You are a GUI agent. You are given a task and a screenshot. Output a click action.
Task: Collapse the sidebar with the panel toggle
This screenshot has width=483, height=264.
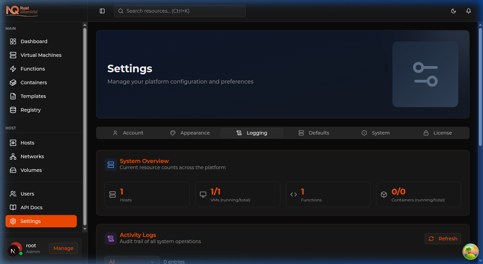[x=102, y=11]
